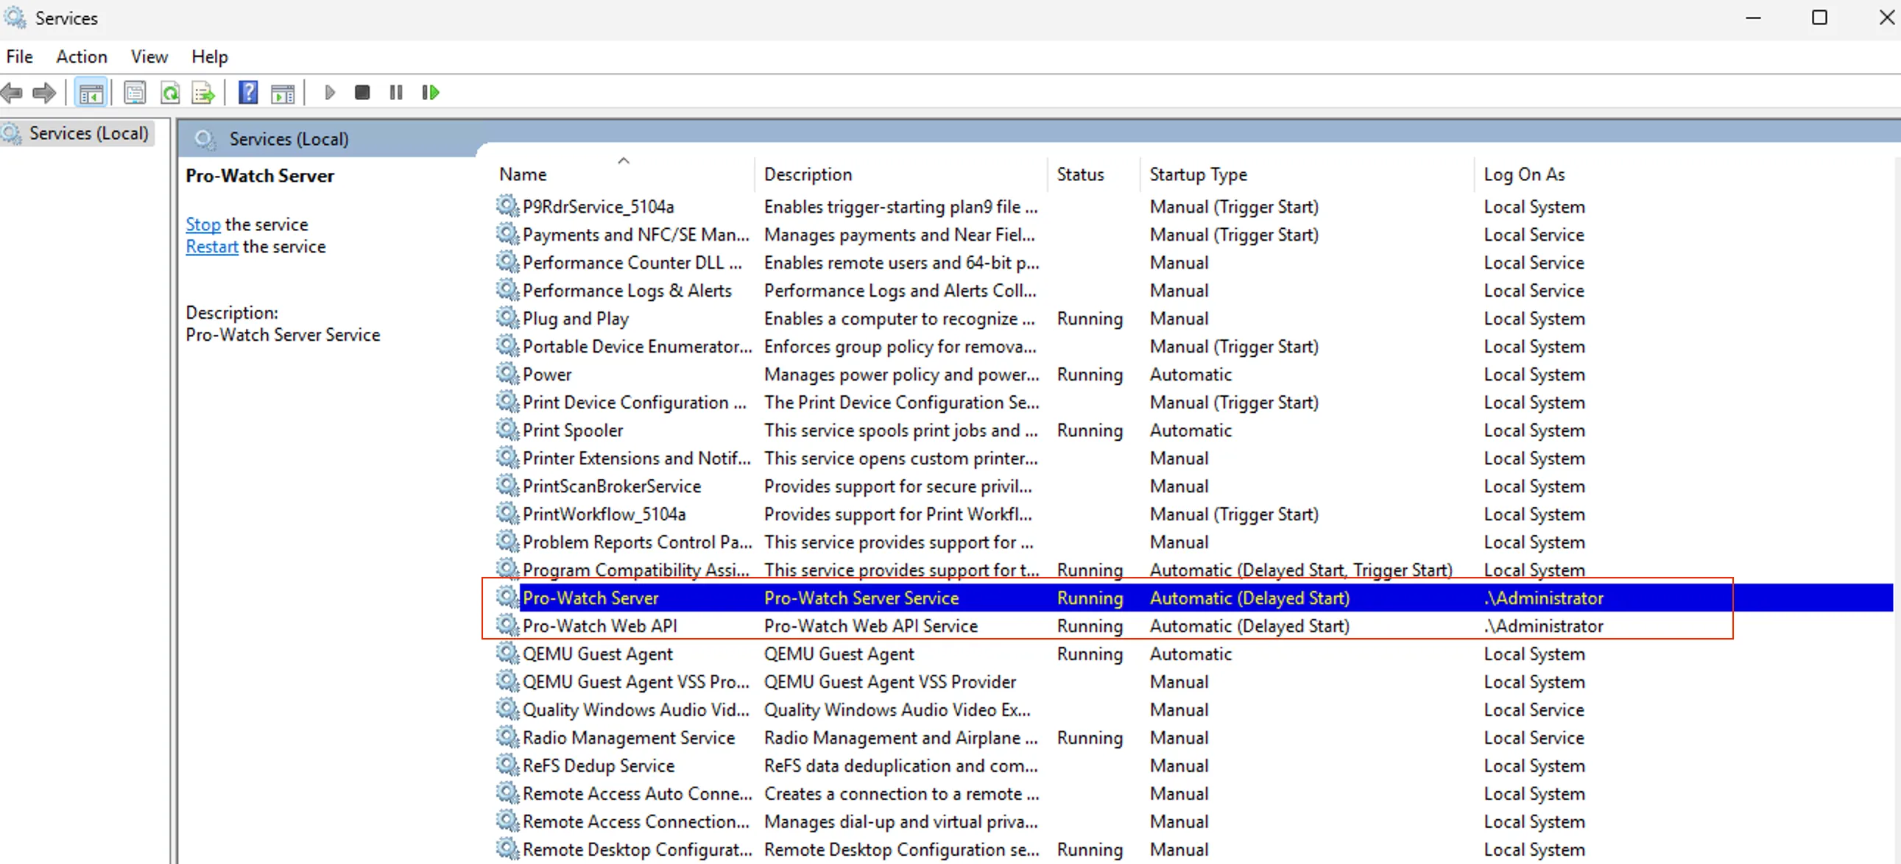The width and height of the screenshot is (1901, 864).
Task: Click gear icon of Power service row
Action: (x=507, y=373)
